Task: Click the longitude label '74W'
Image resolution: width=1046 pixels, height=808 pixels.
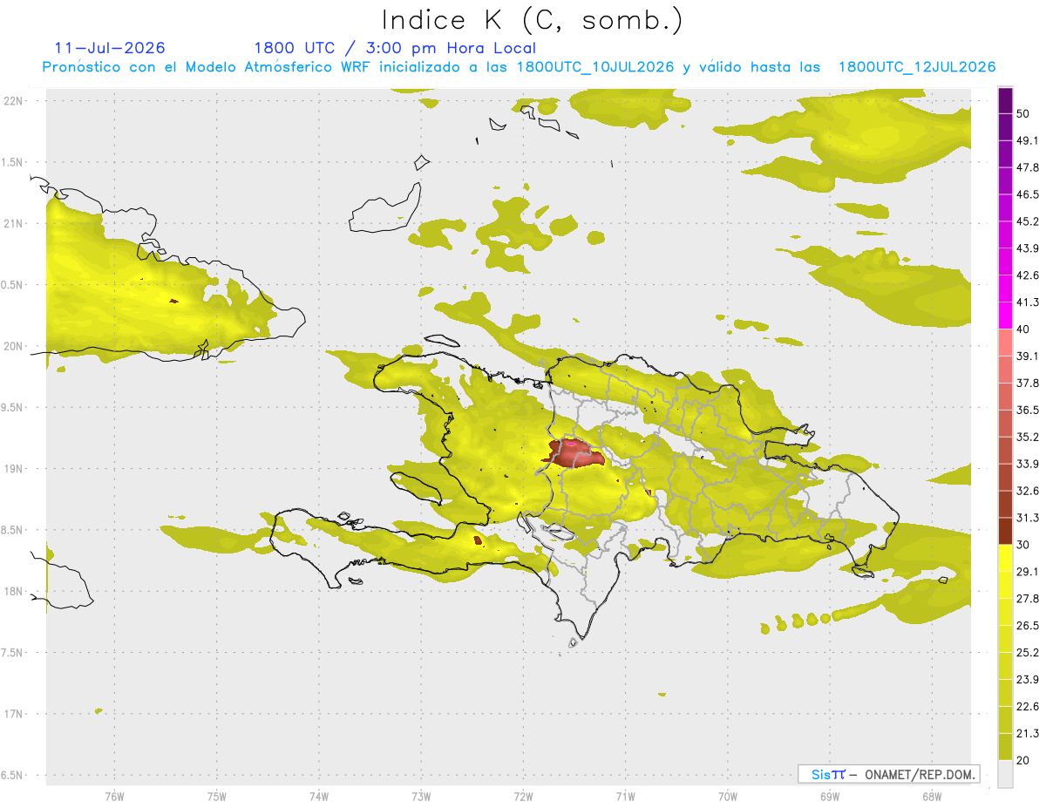Action: (x=318, y=797)
